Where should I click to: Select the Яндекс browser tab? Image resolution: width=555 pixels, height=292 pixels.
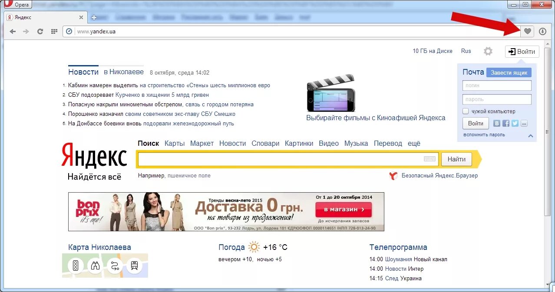pyautogui.click(x=45, y=17)
